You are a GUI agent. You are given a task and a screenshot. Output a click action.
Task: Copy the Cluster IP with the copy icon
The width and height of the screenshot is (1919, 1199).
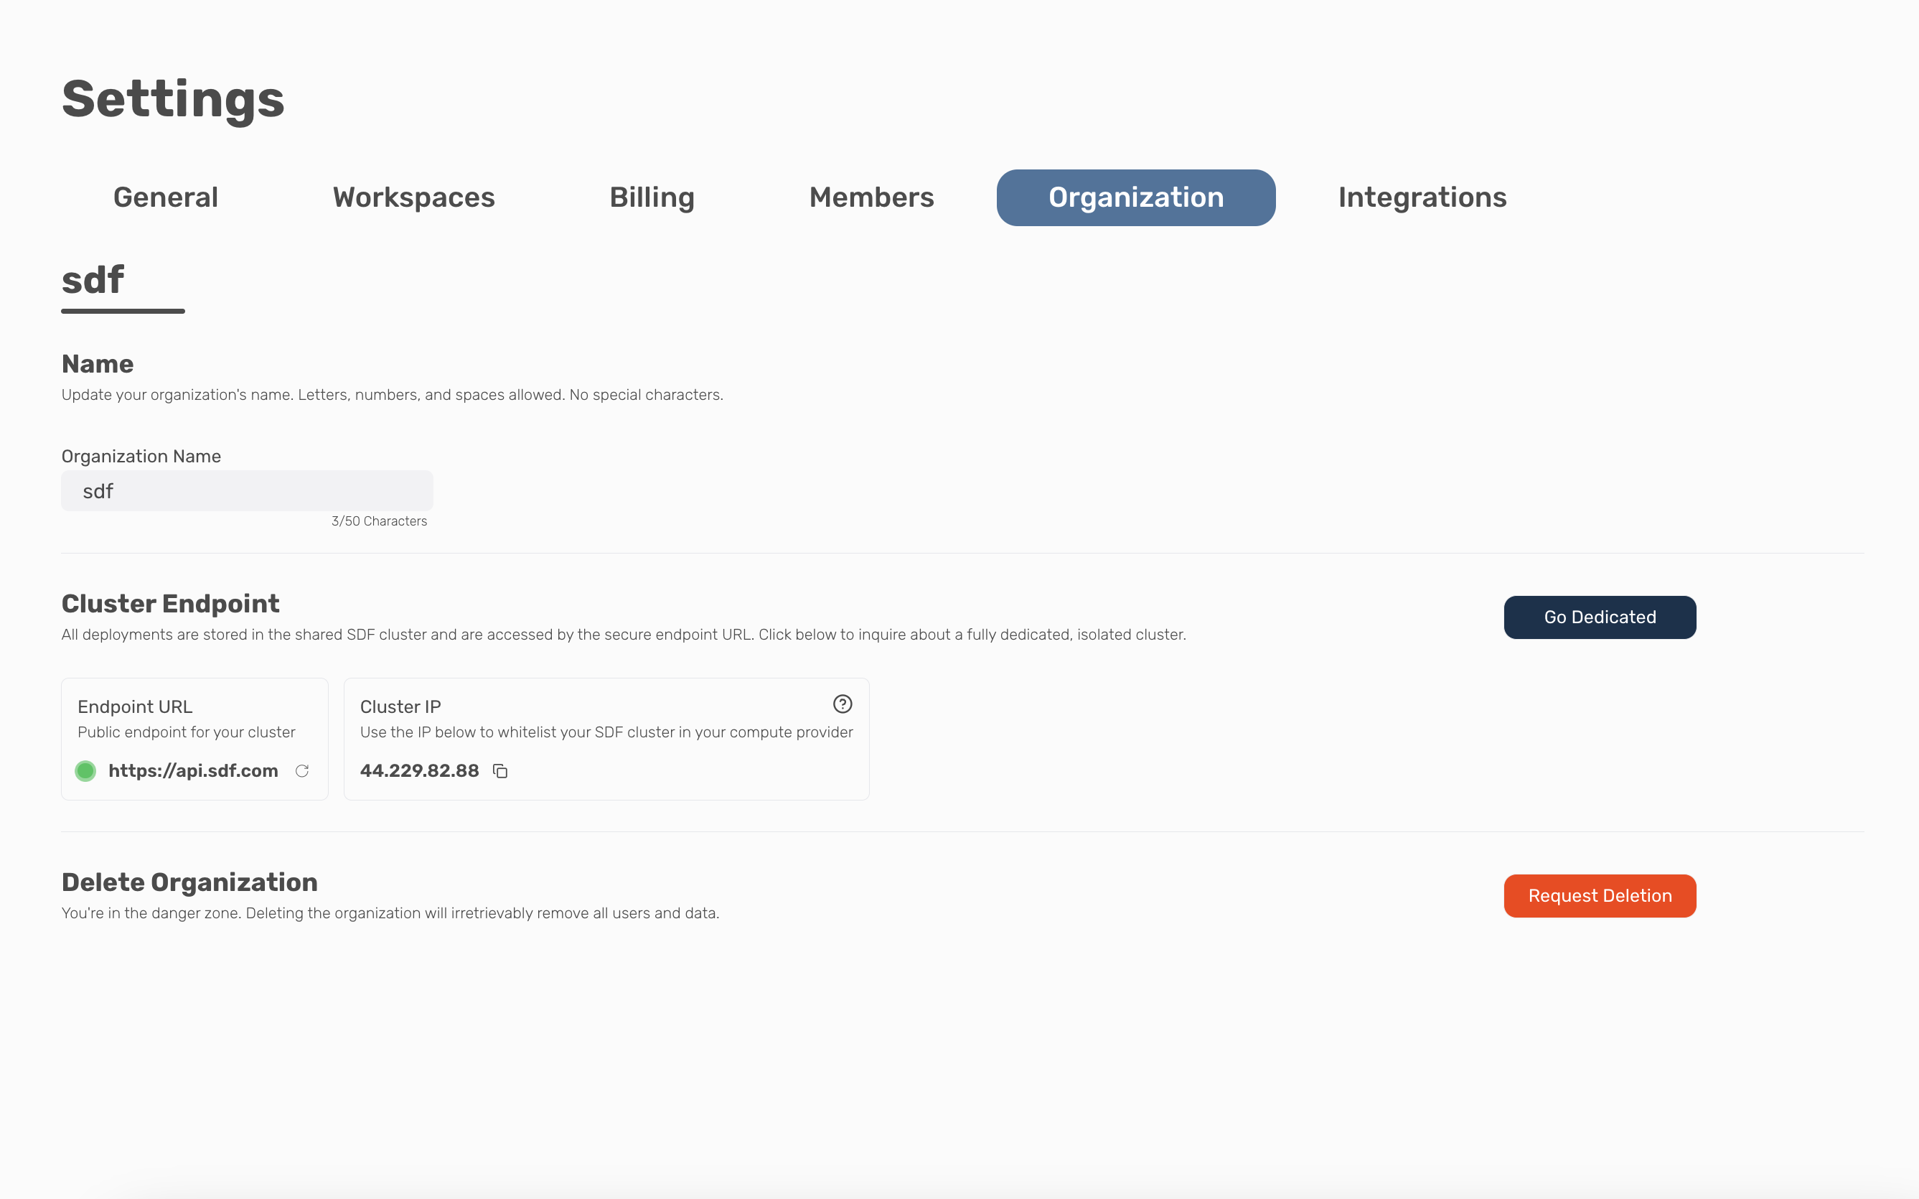point(500,771)
